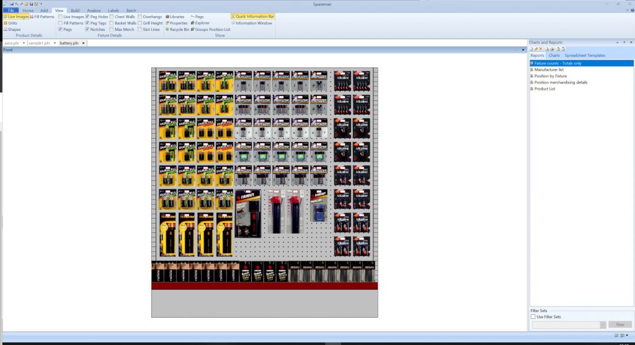Check the Basket Walls checkbox
The height and width of the screenshot is (345, 635).
(x=112, y=23)
